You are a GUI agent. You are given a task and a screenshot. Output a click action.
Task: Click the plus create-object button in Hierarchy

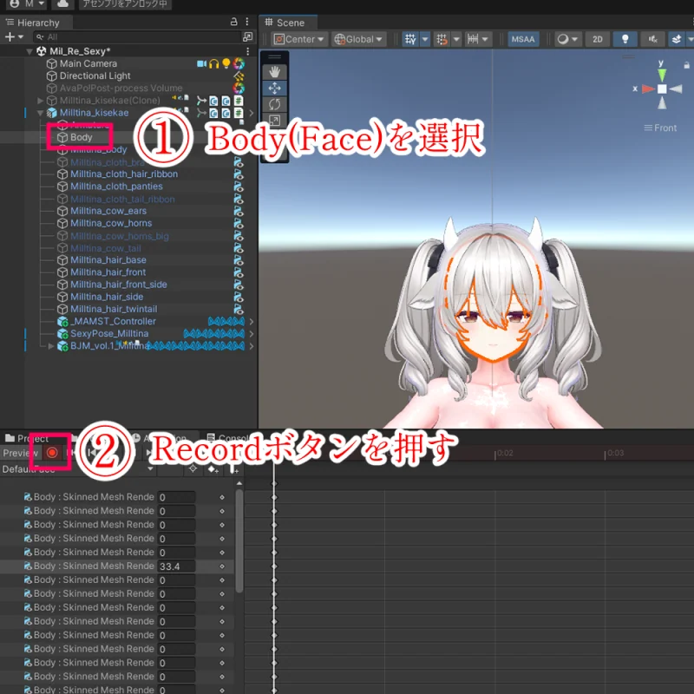point(10,37)
